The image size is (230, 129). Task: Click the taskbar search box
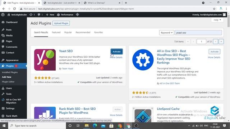click(37, 126)
